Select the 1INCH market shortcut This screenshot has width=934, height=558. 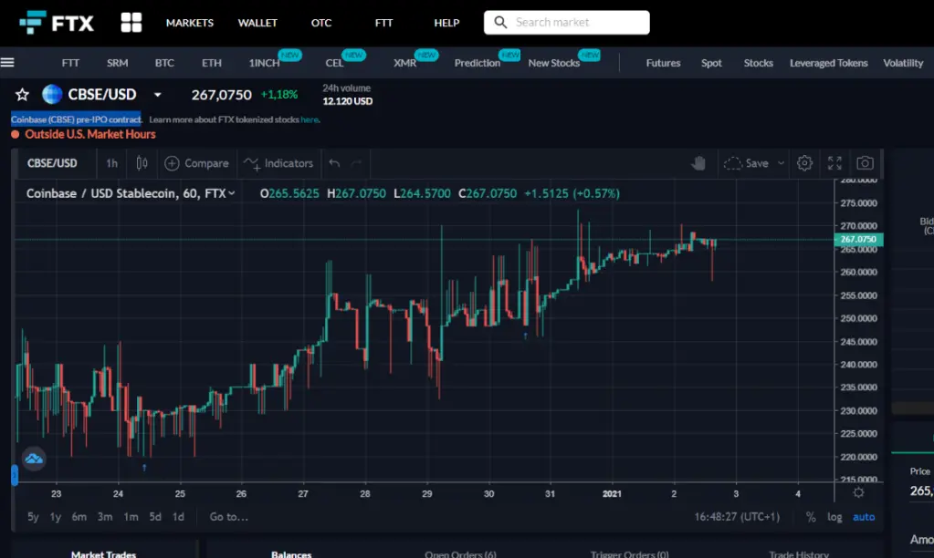coord(264,63)
